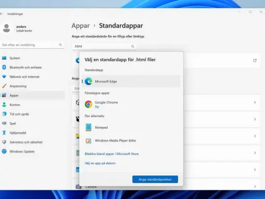Open Tid och språk settings
The width and height of the screenshot is (265, 199).
pos(33,114)
